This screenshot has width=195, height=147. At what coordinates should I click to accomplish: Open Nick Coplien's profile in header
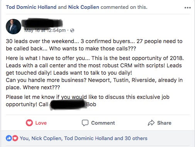[84, 7]
